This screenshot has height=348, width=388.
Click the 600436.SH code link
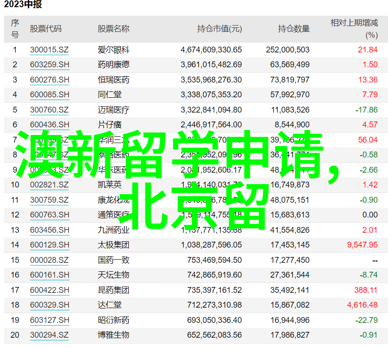[50, 125]
